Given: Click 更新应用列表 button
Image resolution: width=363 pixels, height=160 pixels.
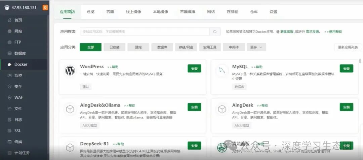Looking at the screenshot, I should (348, 47).
